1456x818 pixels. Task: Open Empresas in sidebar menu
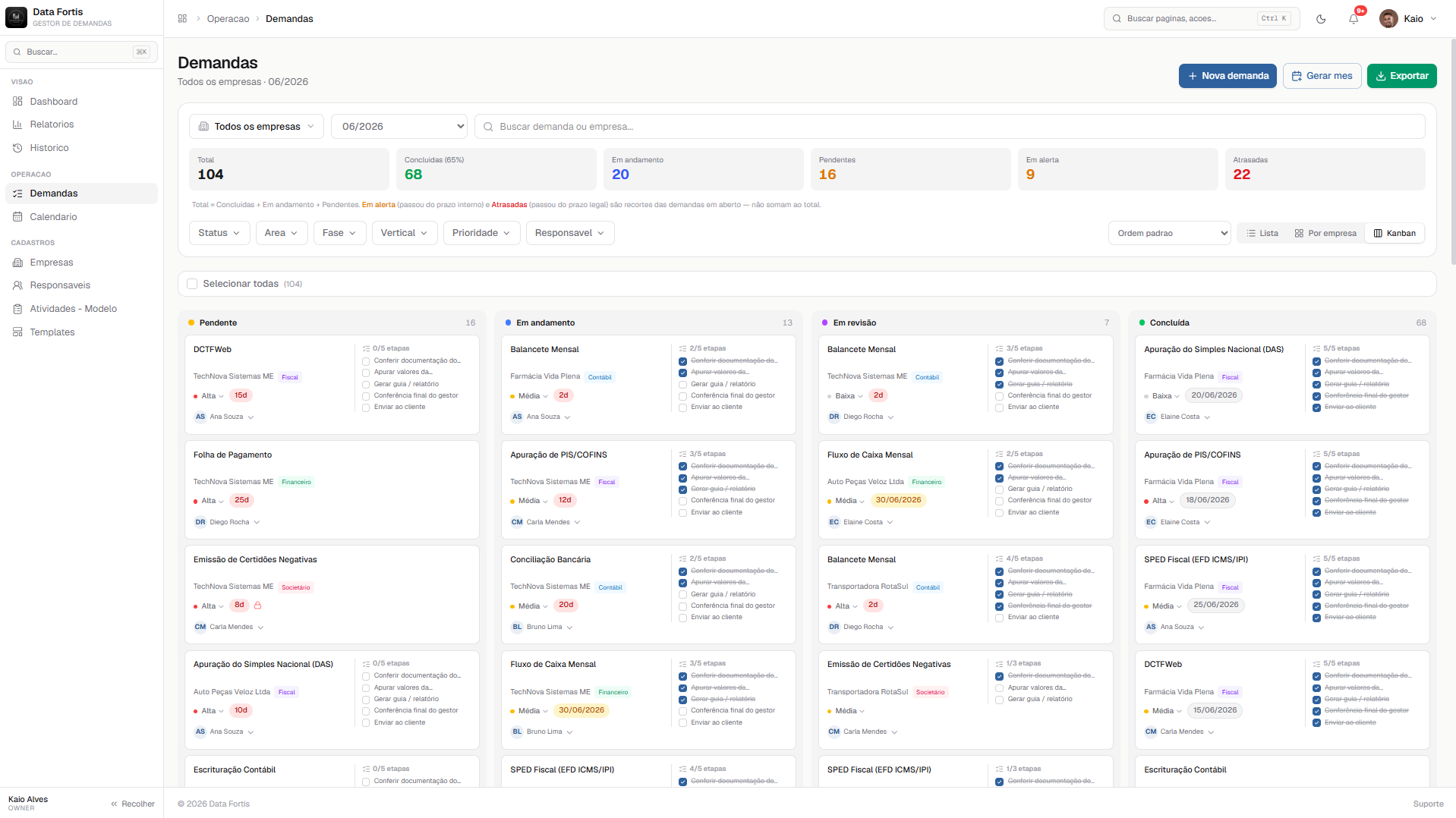click(x=81, y=263)
